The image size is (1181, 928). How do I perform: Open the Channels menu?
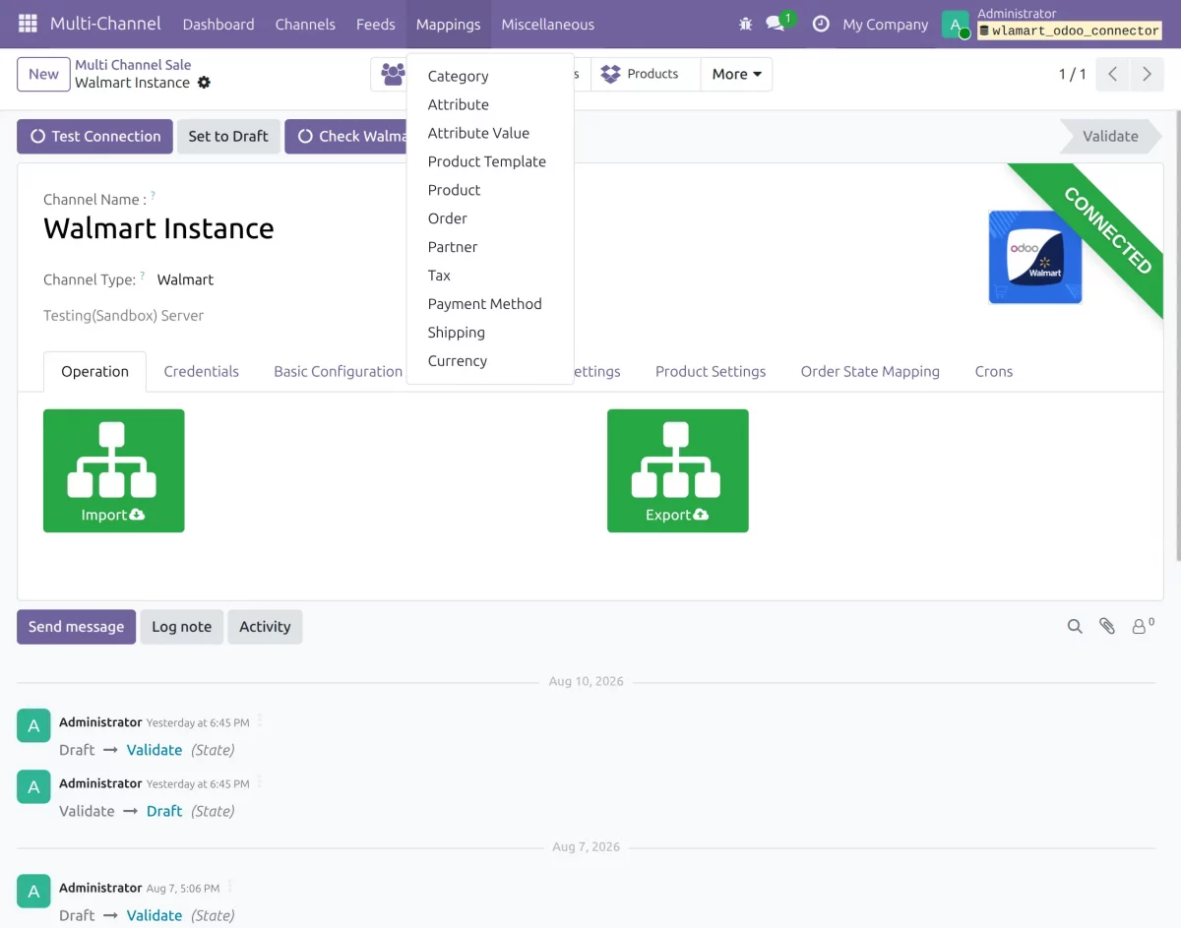pos(305,24)
